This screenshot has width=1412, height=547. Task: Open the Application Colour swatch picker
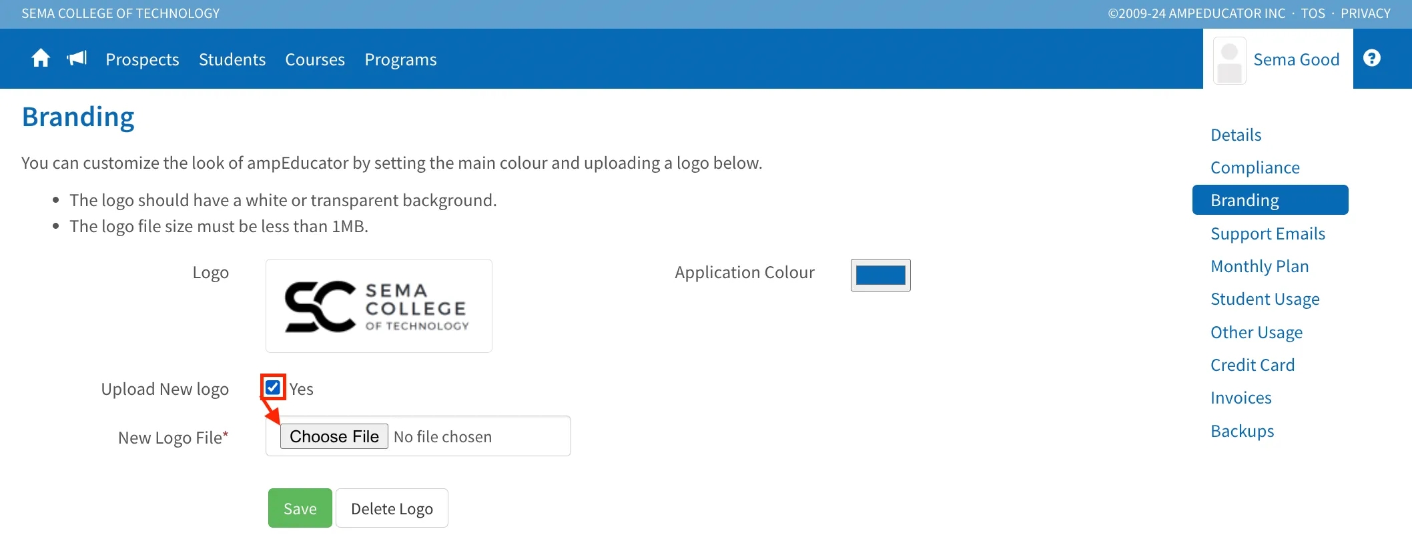[881, 275]
